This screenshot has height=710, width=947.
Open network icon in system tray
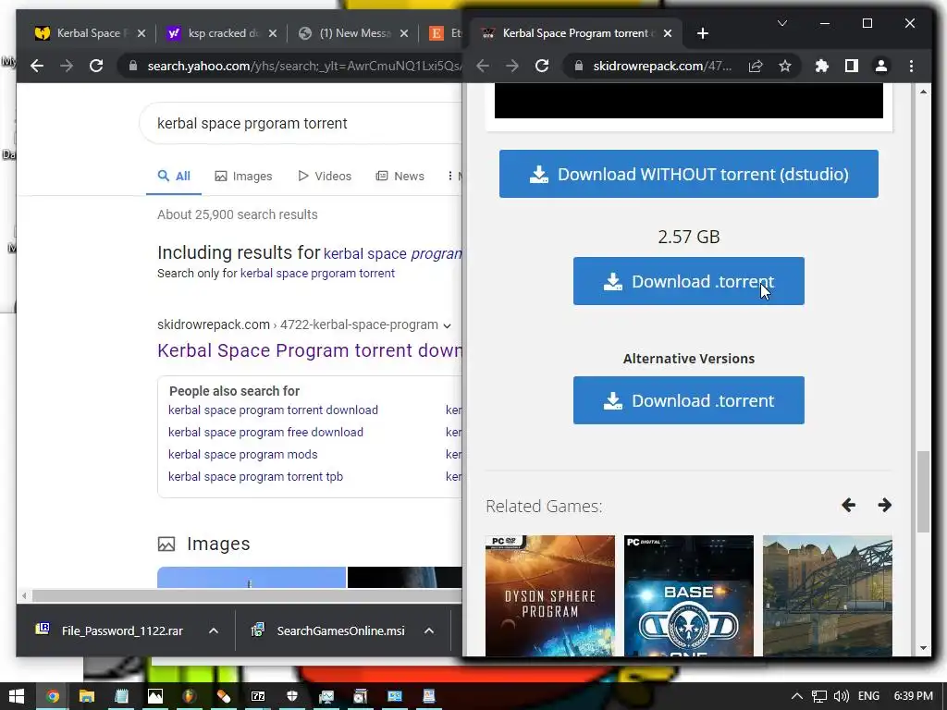point(819,696)
